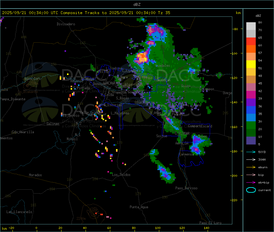Screen dimensions: 274x232
Task: Click the eburn orange arrow legend icon
Action: (x=251, y=167)
